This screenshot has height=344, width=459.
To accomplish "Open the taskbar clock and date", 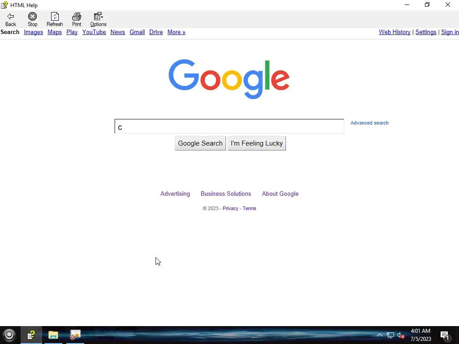I will (x=420, y=335).
